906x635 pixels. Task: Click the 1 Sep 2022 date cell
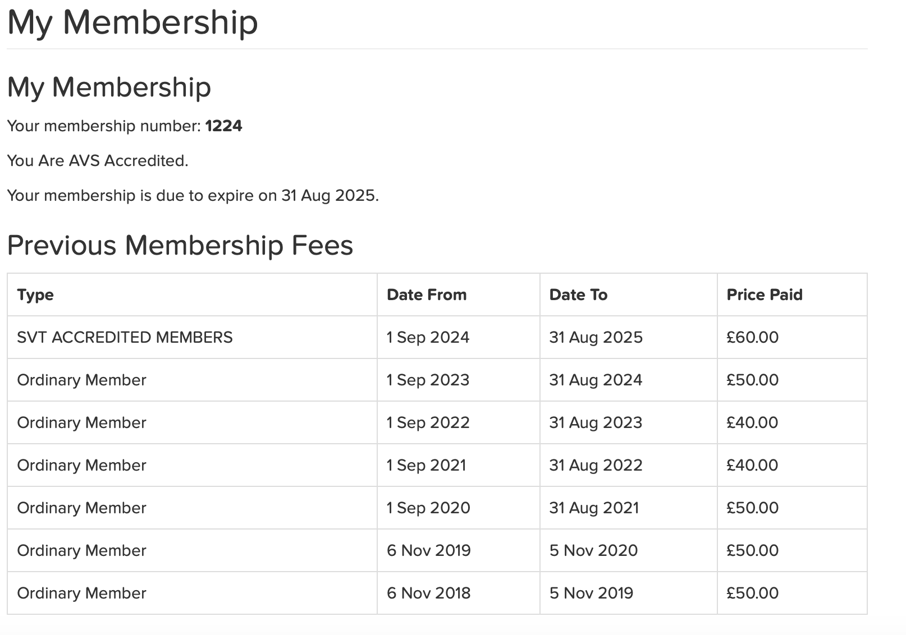click(428, 423)
